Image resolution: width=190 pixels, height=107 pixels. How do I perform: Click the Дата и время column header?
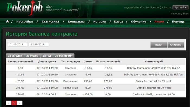coord(47,62)
